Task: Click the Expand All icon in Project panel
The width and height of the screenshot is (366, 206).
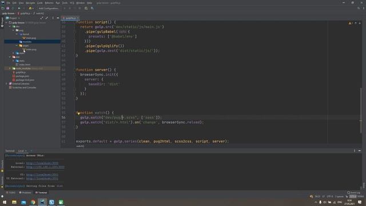Action: [42, 18]
